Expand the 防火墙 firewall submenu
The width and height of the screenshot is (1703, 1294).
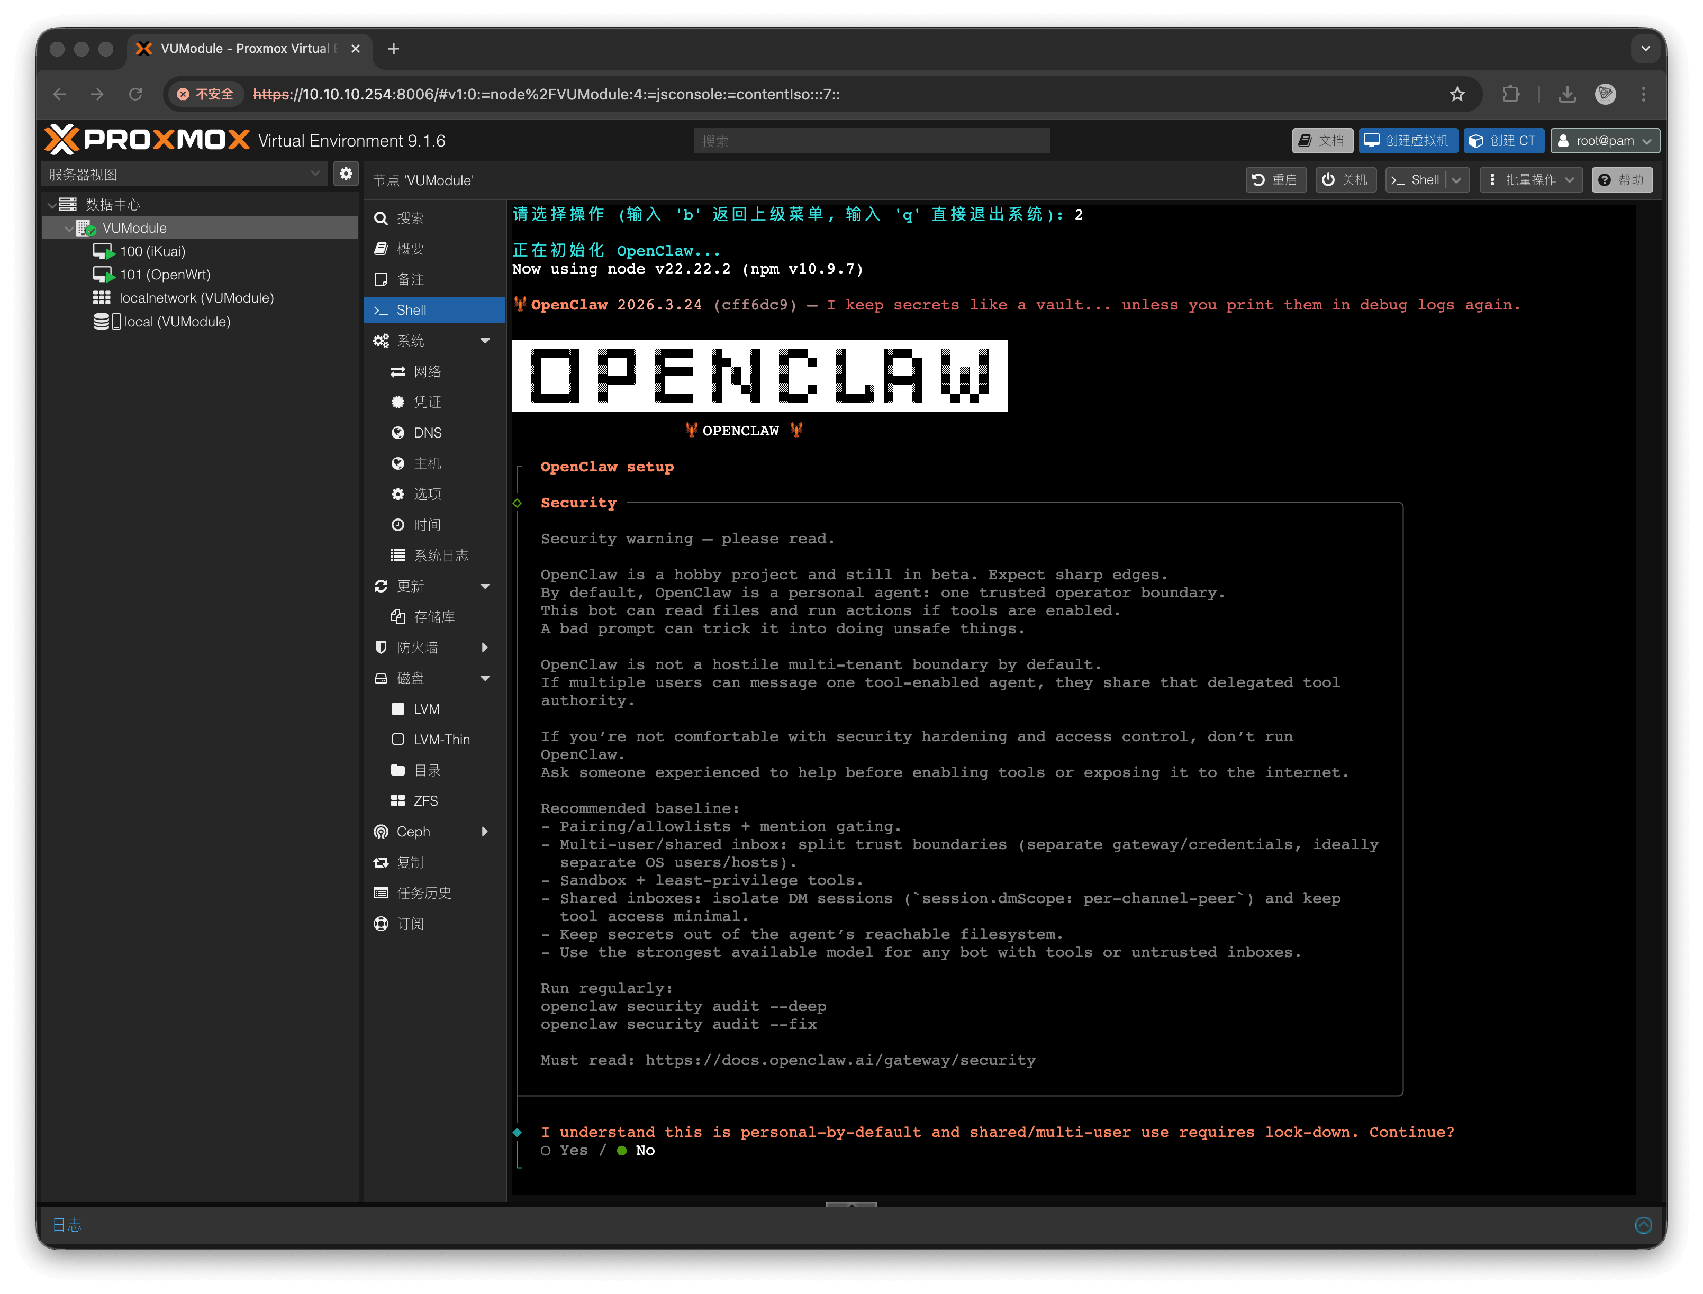click(485, 648)
